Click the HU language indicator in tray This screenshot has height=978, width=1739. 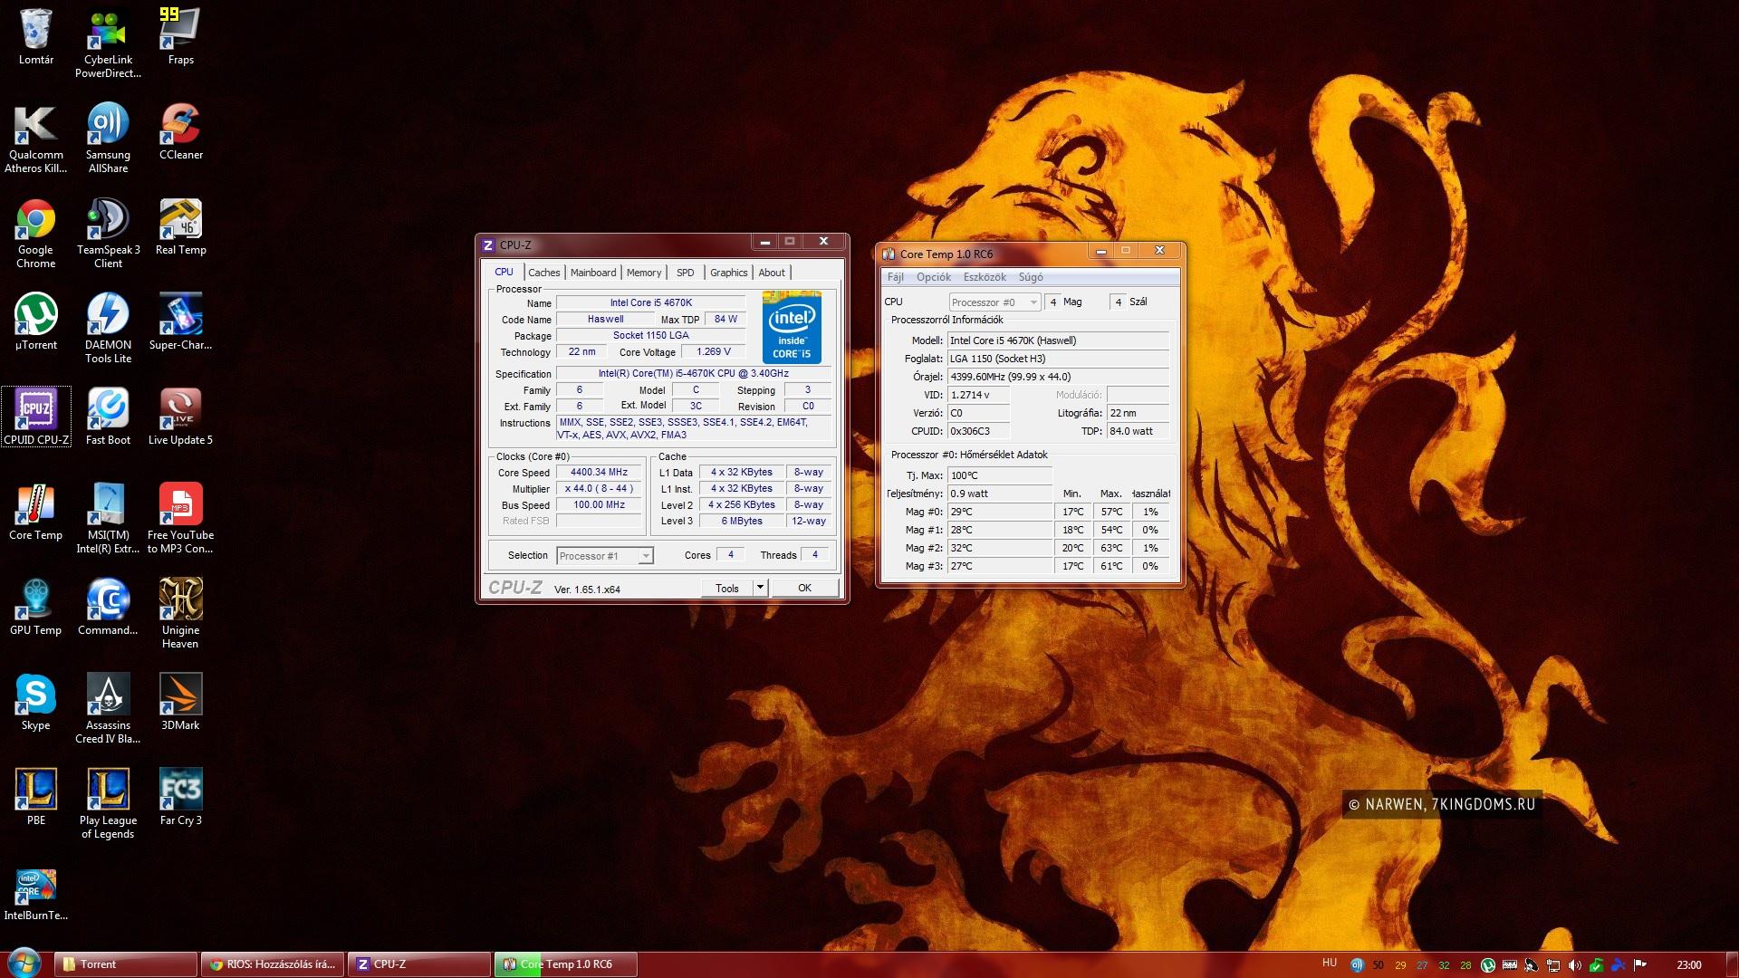[1330, 964]
